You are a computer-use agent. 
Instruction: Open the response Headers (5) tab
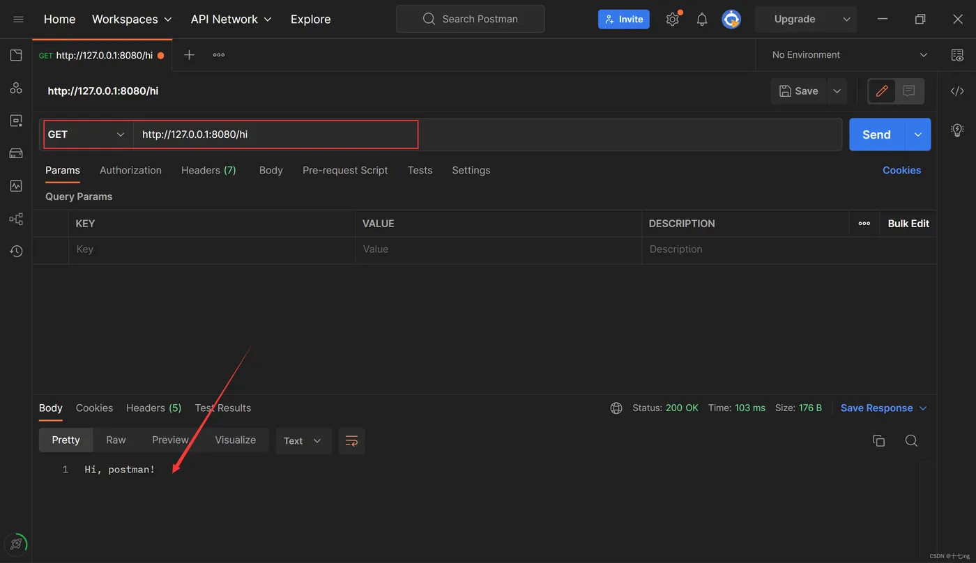pos(153,408)
